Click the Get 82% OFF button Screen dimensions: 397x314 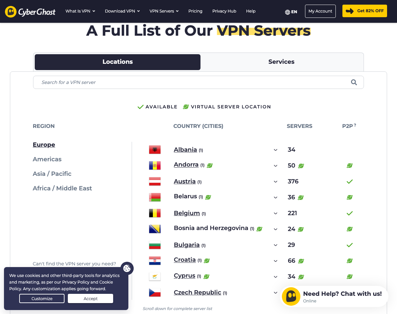tap(365, 11)
